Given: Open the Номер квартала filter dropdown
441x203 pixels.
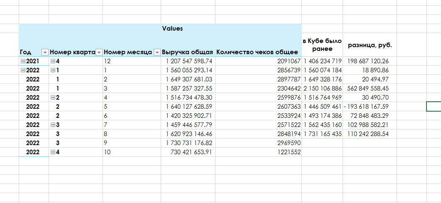Looking at the screenshot, I should (99, 52).
